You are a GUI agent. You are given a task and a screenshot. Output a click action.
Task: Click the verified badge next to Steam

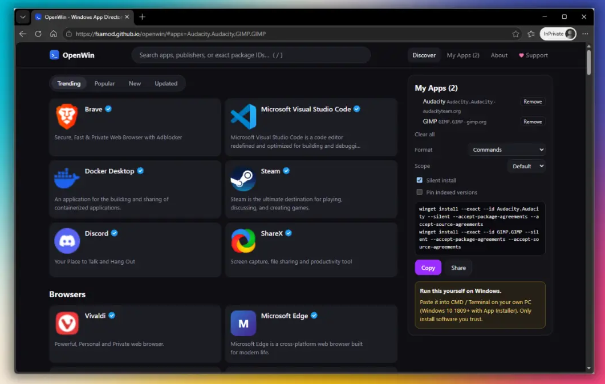click(286, 171)
